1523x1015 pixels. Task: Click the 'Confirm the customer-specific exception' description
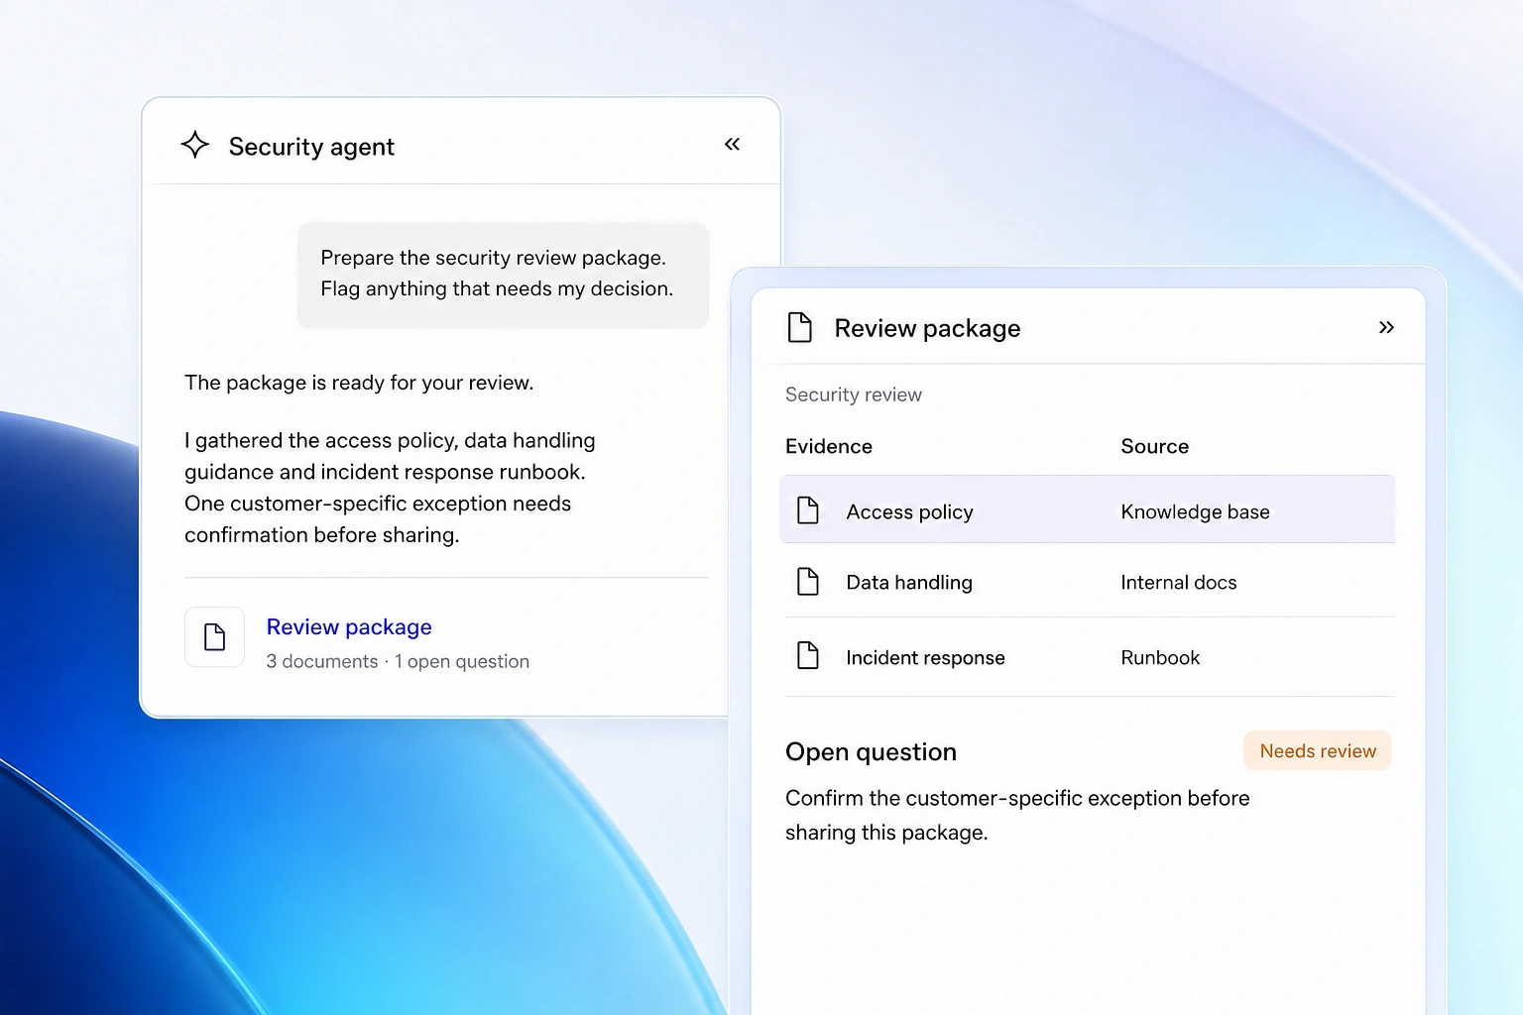pyautogui.click(x=1017, y=815)
